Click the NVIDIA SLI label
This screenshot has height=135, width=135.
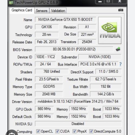tap(24, 124)
